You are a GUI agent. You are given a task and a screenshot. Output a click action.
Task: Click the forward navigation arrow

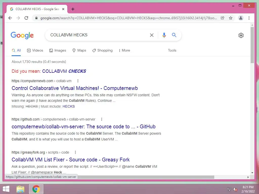18,18
